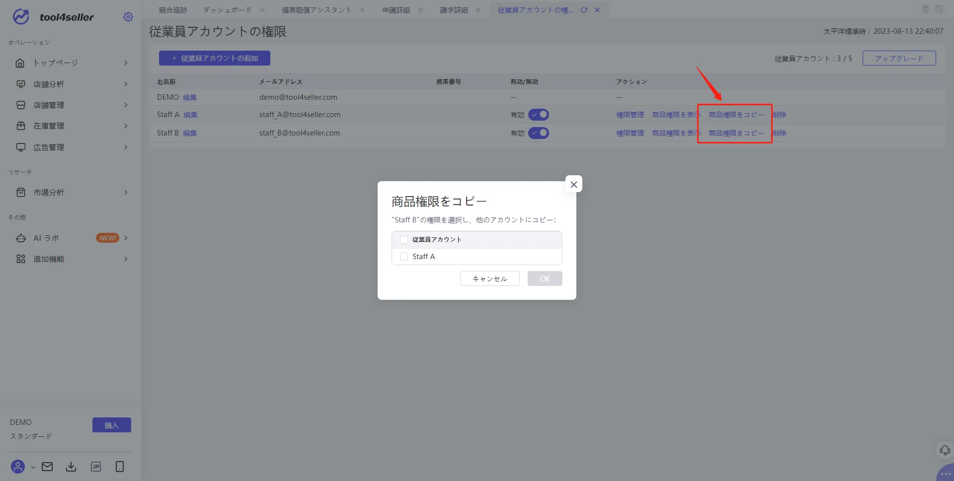The height and width of the screenshot is (481, 954).
Task: Click the キャンセル button in dialog
Action: click(x=490, y=278)
